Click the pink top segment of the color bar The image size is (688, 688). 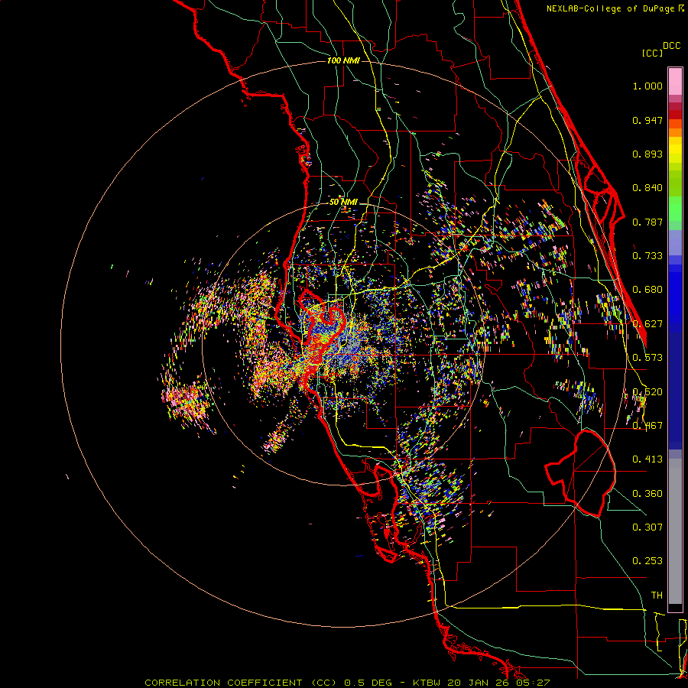[675, 82]
